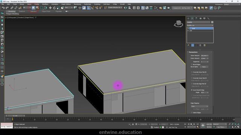Enable Override Outer Mat ID checkbox
The height and width of the screenshot is (135, 241).
tap(192, 78)
